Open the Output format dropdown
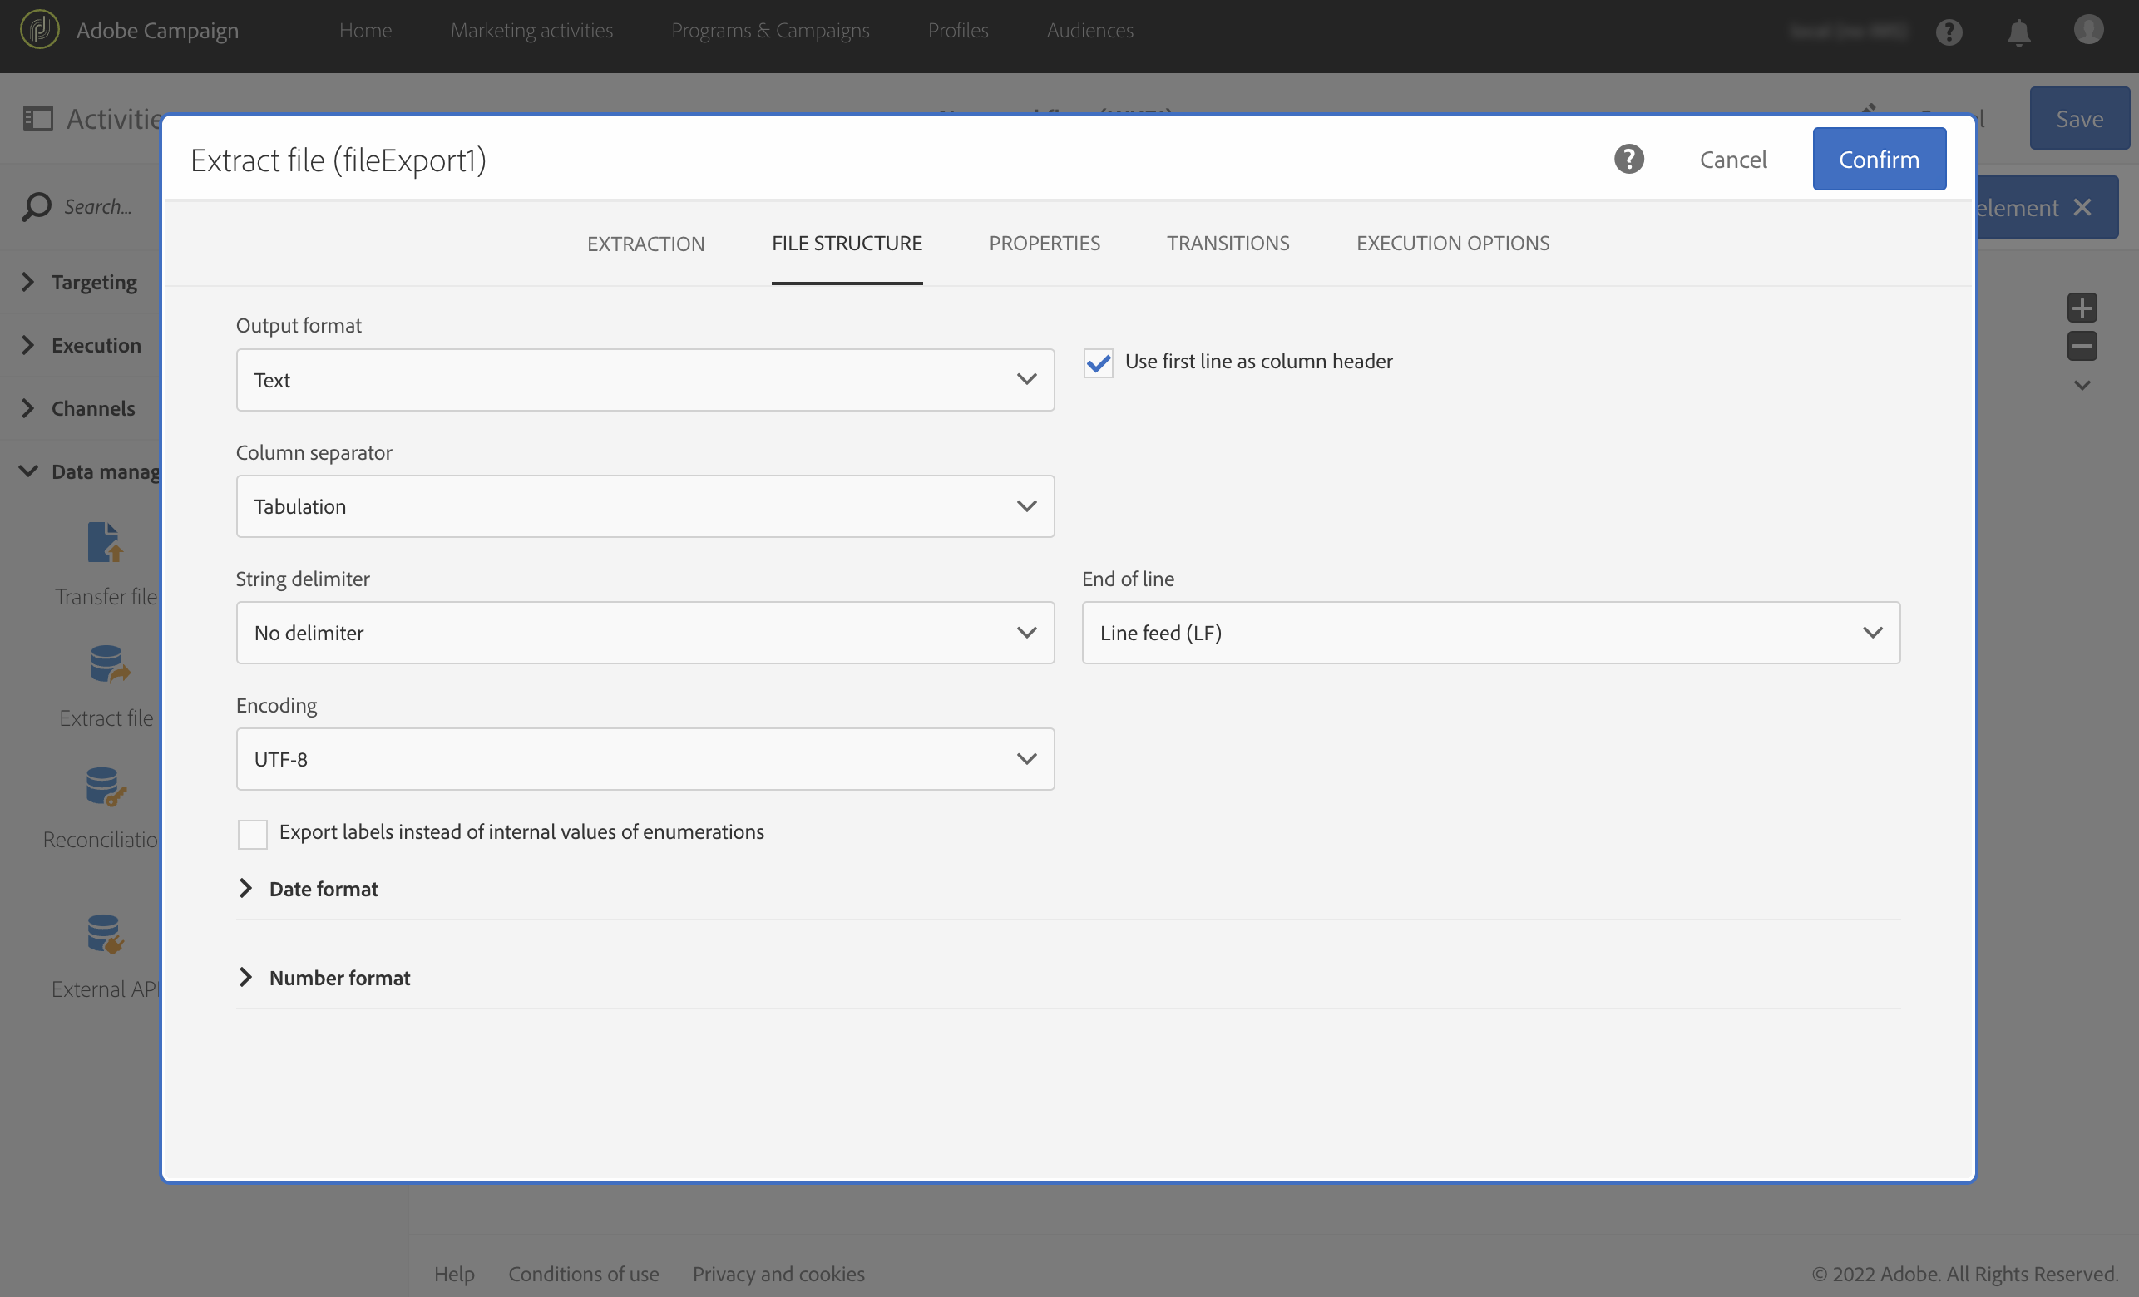 (x=645, y=380)
